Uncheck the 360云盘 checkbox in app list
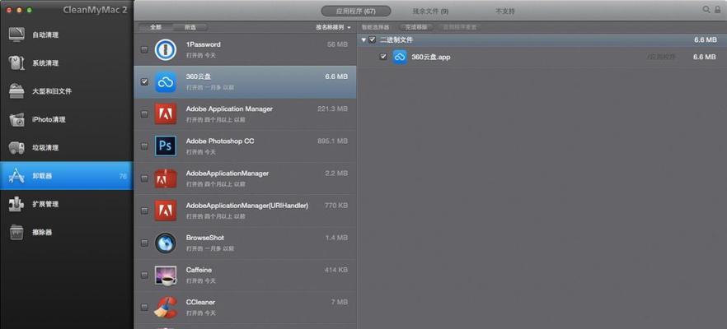 (145, 82)
